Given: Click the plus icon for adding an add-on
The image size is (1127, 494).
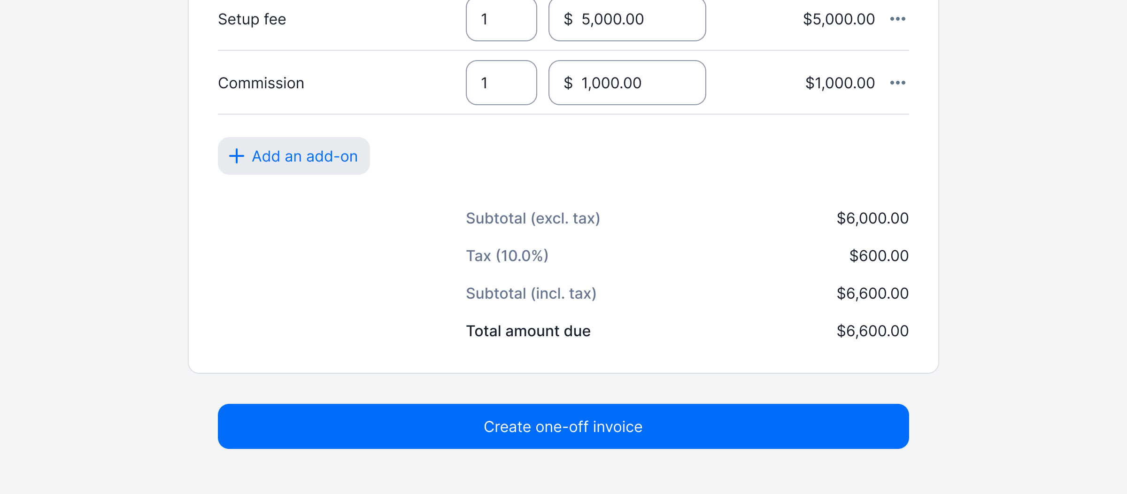Looking at the screenshot, I should point(237,156).
